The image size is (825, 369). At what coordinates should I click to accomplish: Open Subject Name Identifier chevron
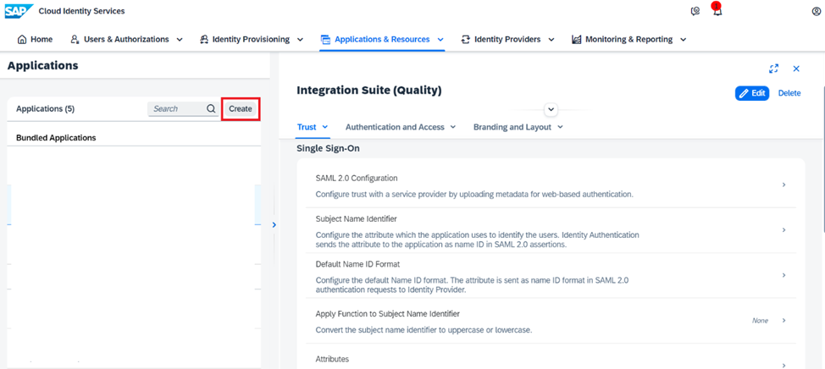pos(784,230)
